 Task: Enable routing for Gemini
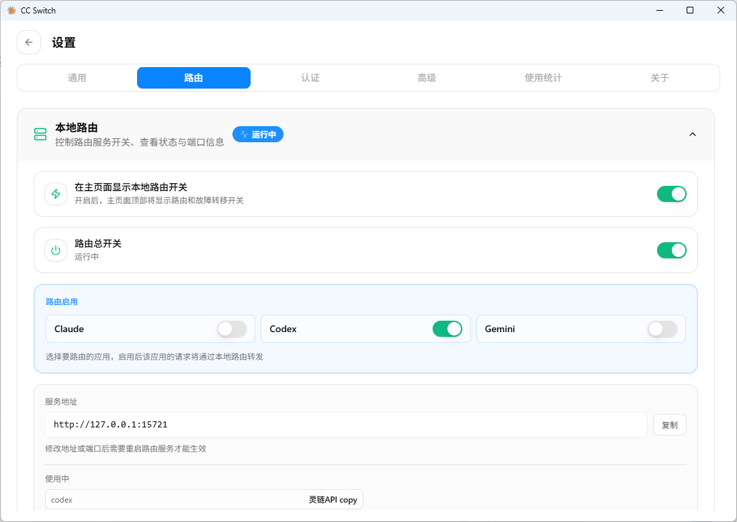[x=662, y=329]
